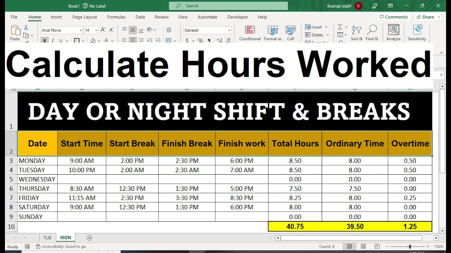The width and height of the screenshot is (451, 253).
Task: Click Accessibility: Good to go status
Action: coord(61,247)
